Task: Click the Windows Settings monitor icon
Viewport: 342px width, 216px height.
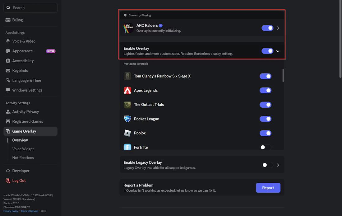Action: pyautogui.click(x=8, y=90)
